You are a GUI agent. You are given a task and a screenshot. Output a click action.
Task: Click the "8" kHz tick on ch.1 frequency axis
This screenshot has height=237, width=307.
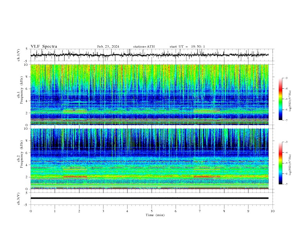pos(27,77)
